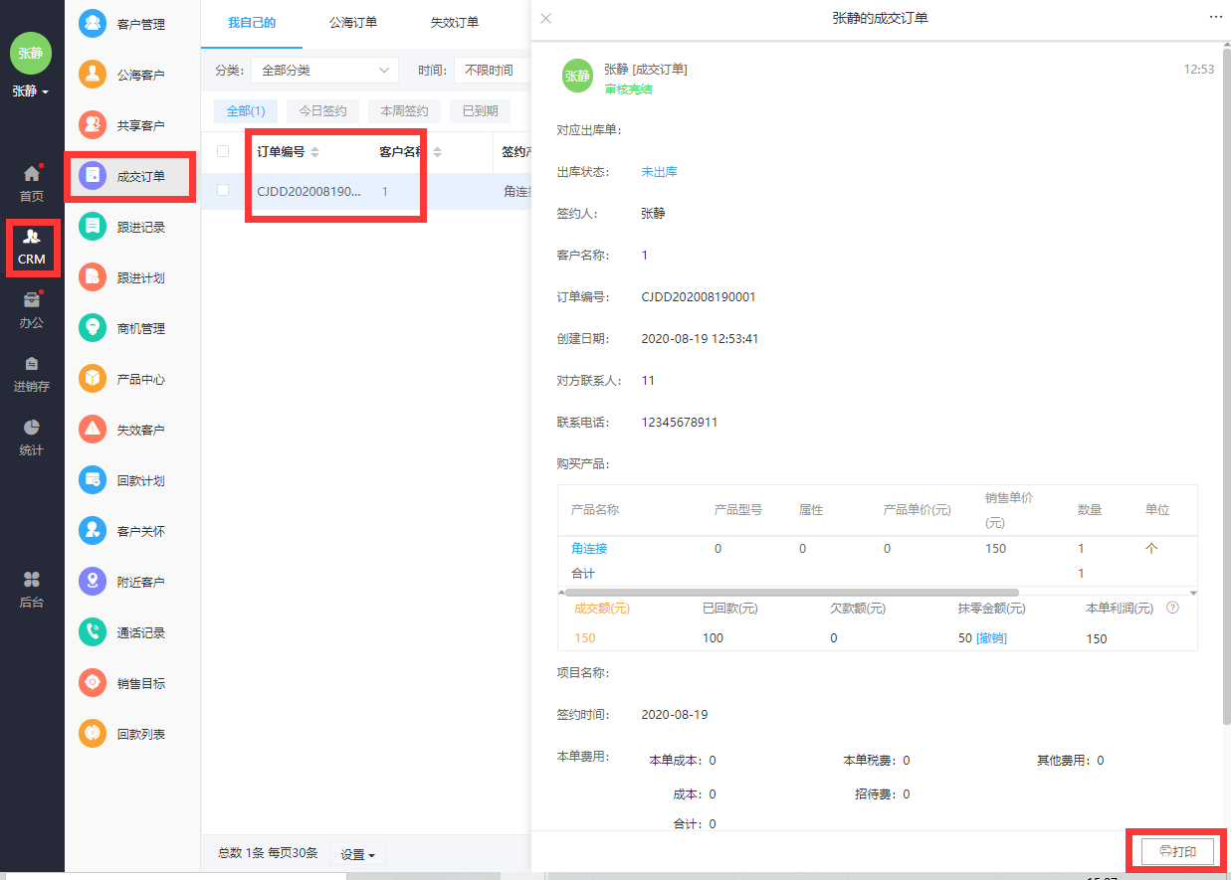Screen dimensions: 1231x880
Task: Close the order detail panel with X
Action: click(545, 18)
